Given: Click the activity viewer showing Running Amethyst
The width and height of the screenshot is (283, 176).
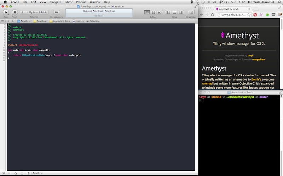Looking at the screenshot, I should [99, 13].
